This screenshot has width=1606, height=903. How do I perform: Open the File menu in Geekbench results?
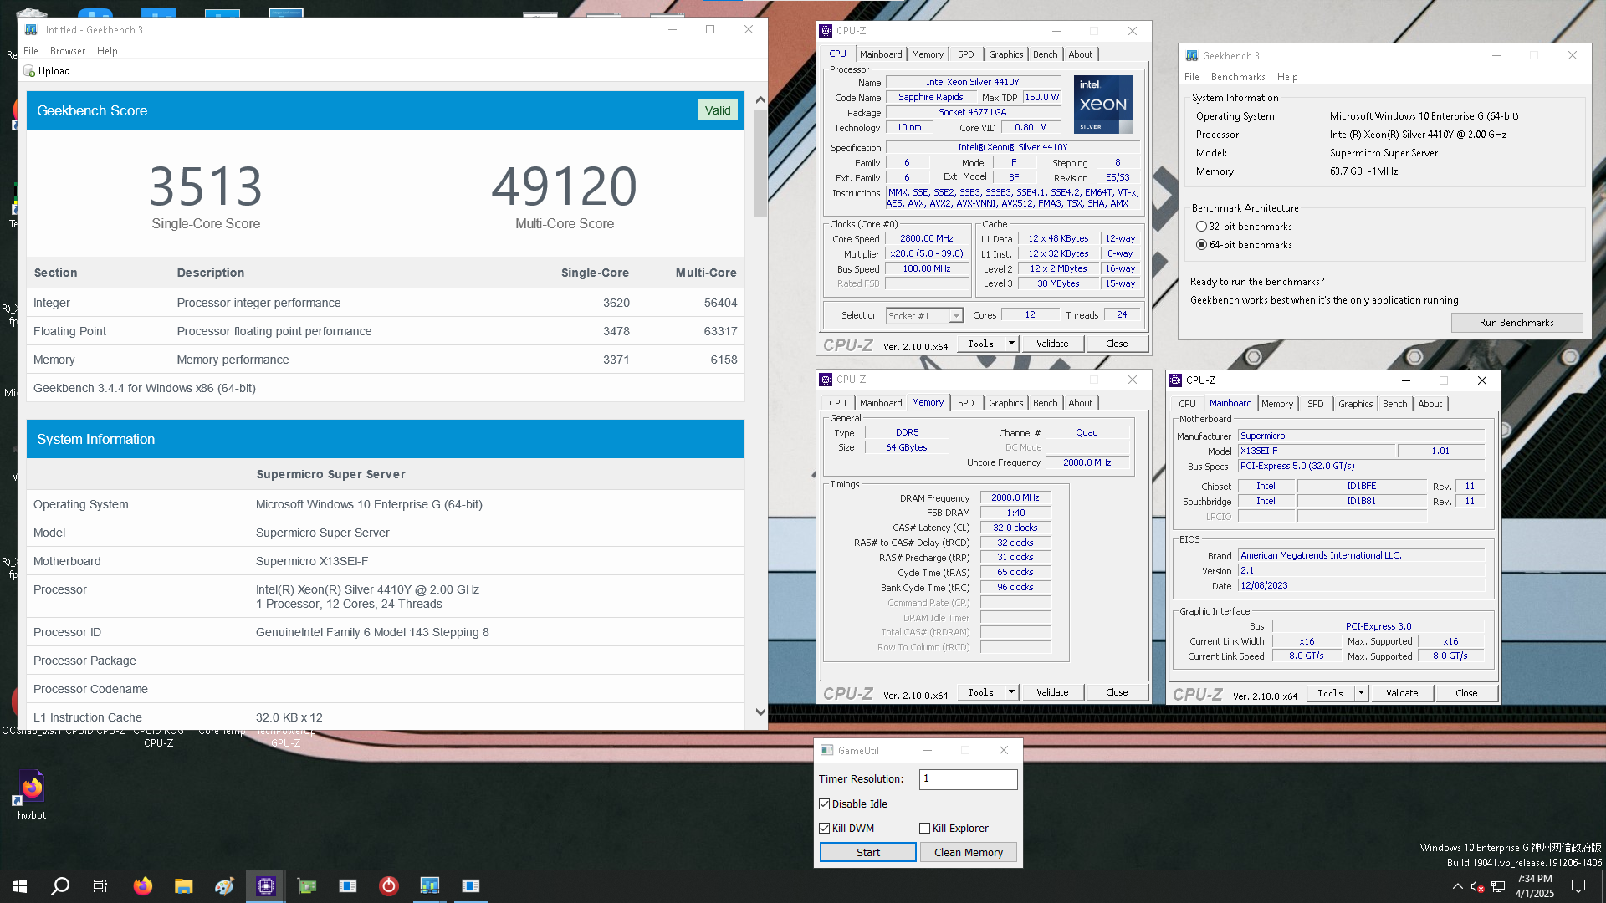(x=31, y=51)
